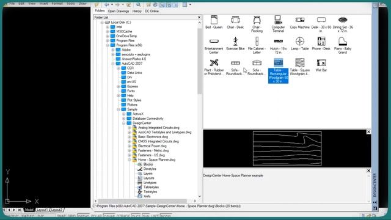Image resolution: width=391 pixels, height=220 pixels.
Task: Collapse the Sample folder node
Action: [119, 109]
